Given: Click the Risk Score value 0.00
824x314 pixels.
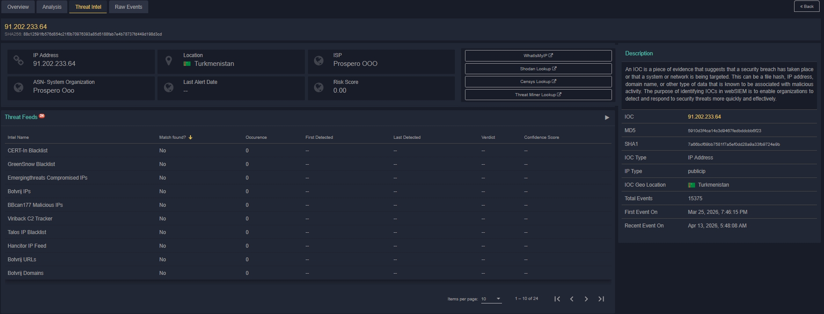Looking at the screenshot, I should coord(340,90).
